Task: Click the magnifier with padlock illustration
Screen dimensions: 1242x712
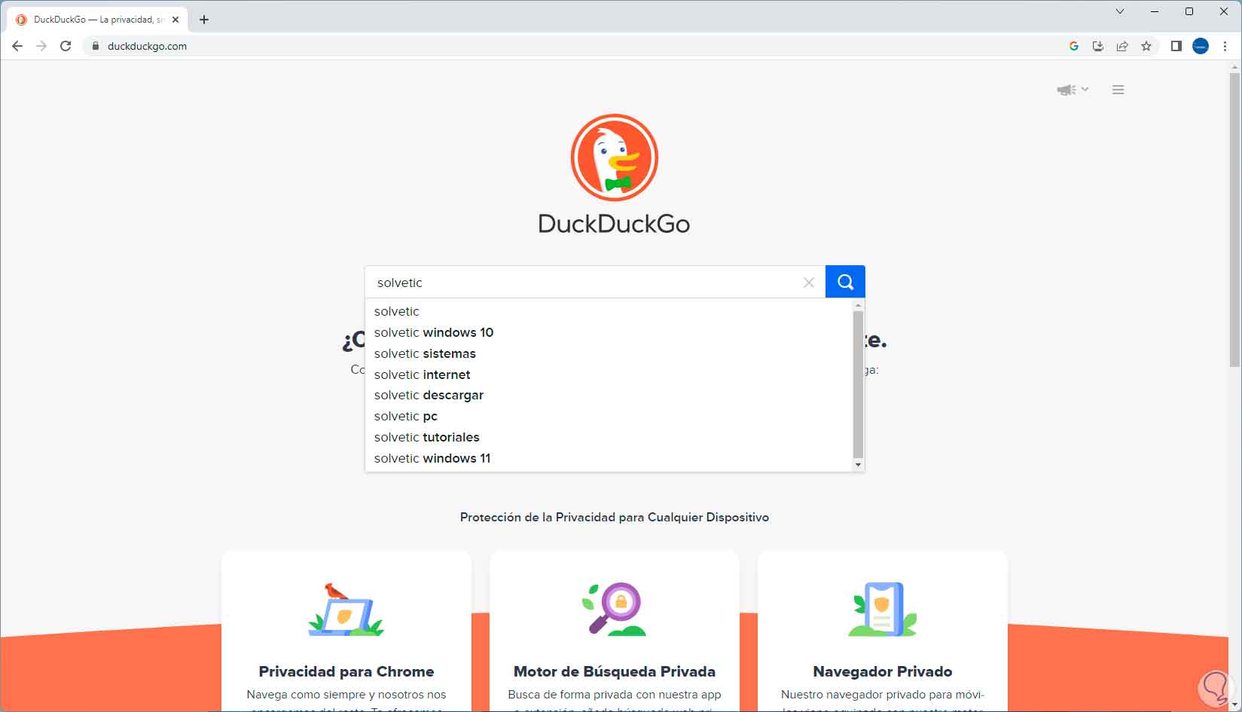Action: pos(615,609)
